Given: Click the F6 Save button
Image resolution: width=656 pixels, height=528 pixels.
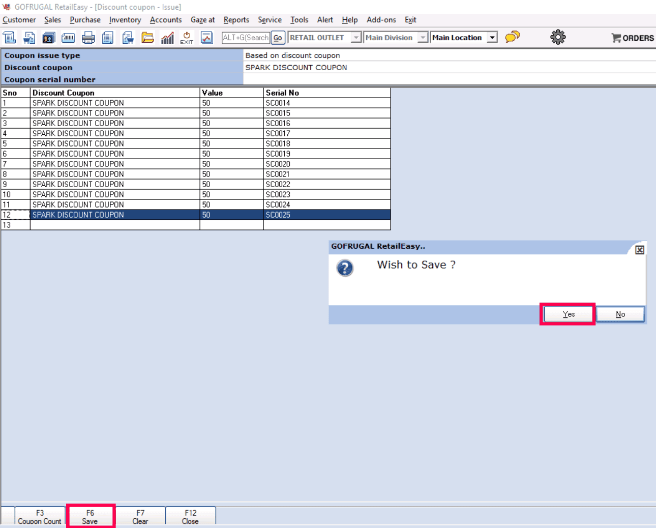Looking at the screenshot, I should point(90,517).
